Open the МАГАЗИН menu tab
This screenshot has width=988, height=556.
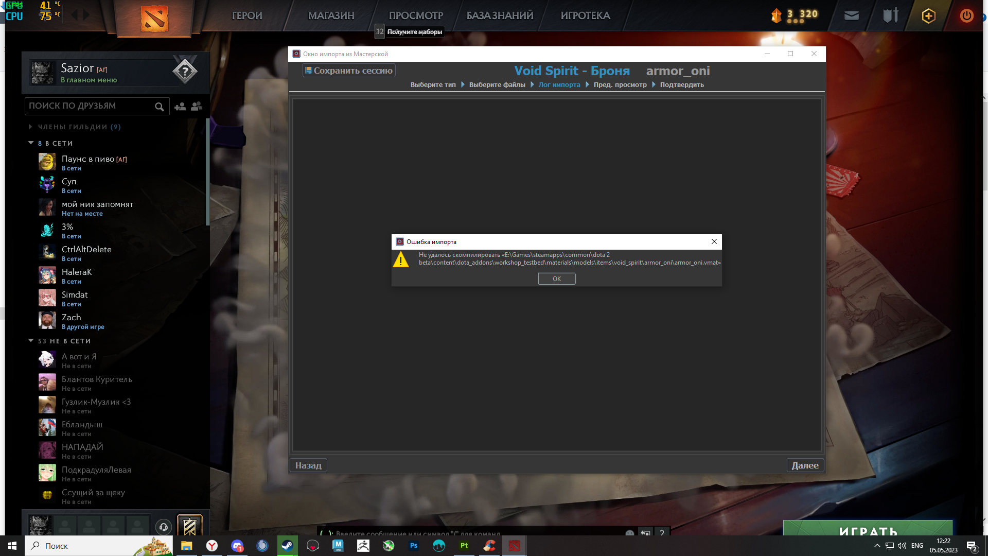click(x=331, y=15)
